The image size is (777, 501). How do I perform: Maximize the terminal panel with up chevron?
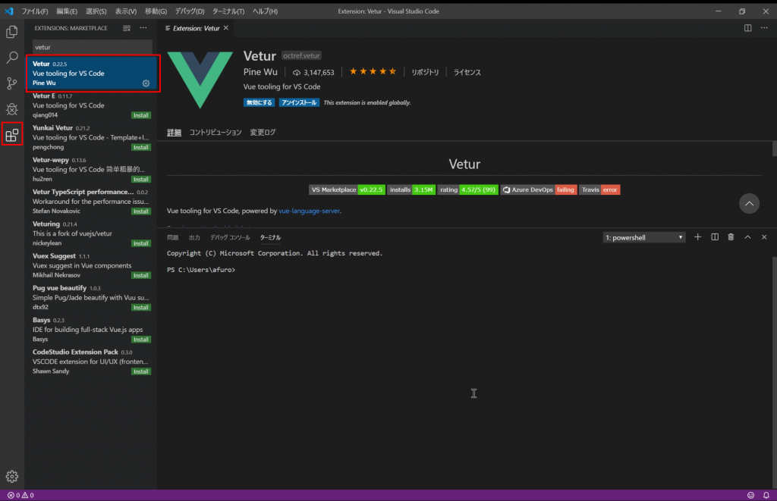(747, 237)
